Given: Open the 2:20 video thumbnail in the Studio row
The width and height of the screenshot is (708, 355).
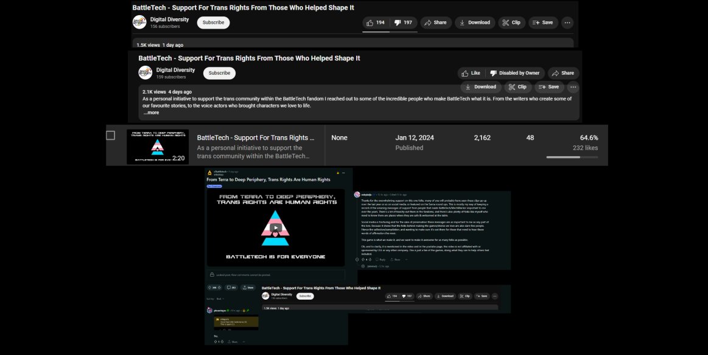Looking at the screenshot, I should [158, 146].
